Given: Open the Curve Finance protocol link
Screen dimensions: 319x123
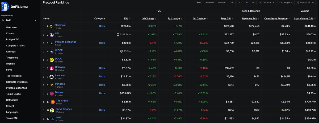Looking at the screenshot, I should (64, 109).
